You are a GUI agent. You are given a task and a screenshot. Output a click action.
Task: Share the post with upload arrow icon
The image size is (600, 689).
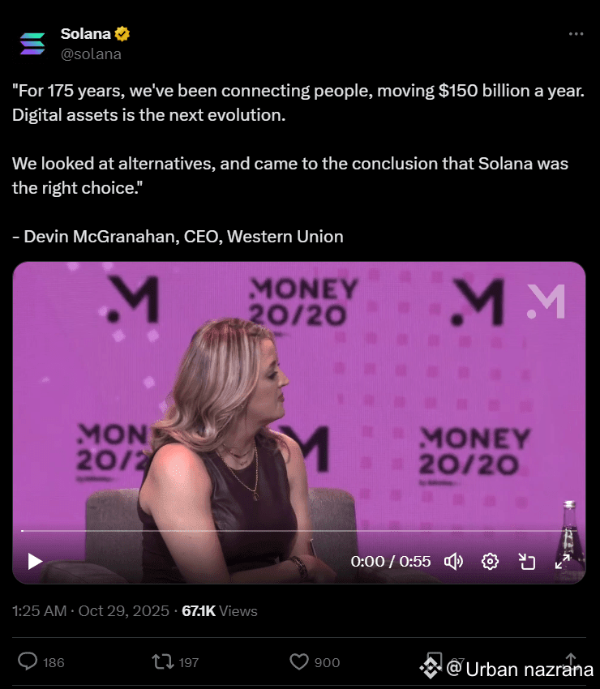click(571, 661)
